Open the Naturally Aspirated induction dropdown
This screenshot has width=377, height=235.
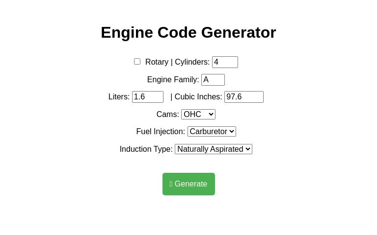pyautogui.click(x=213, y=149)
